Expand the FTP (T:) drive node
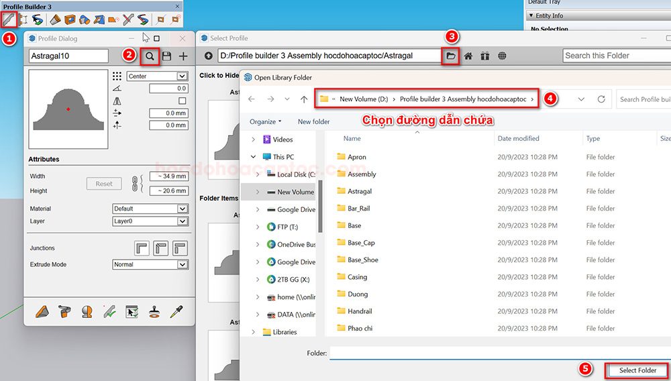The image size is (671, 381). 258,227
